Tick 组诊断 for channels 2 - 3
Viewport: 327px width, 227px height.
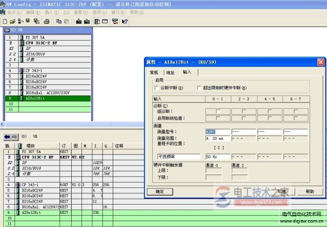point(244,112)
